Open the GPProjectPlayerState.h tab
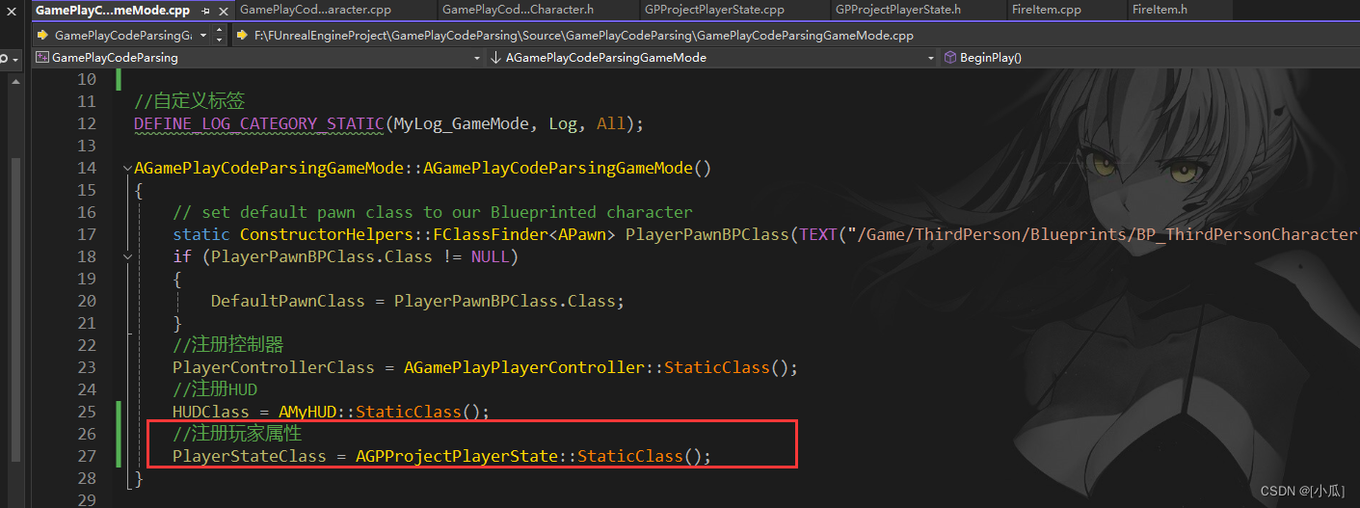 898,10
